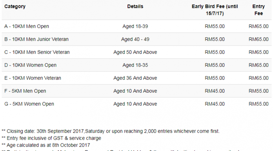Click RM45.00 early bird fee for 5KM Men

(x=215, y=91)
